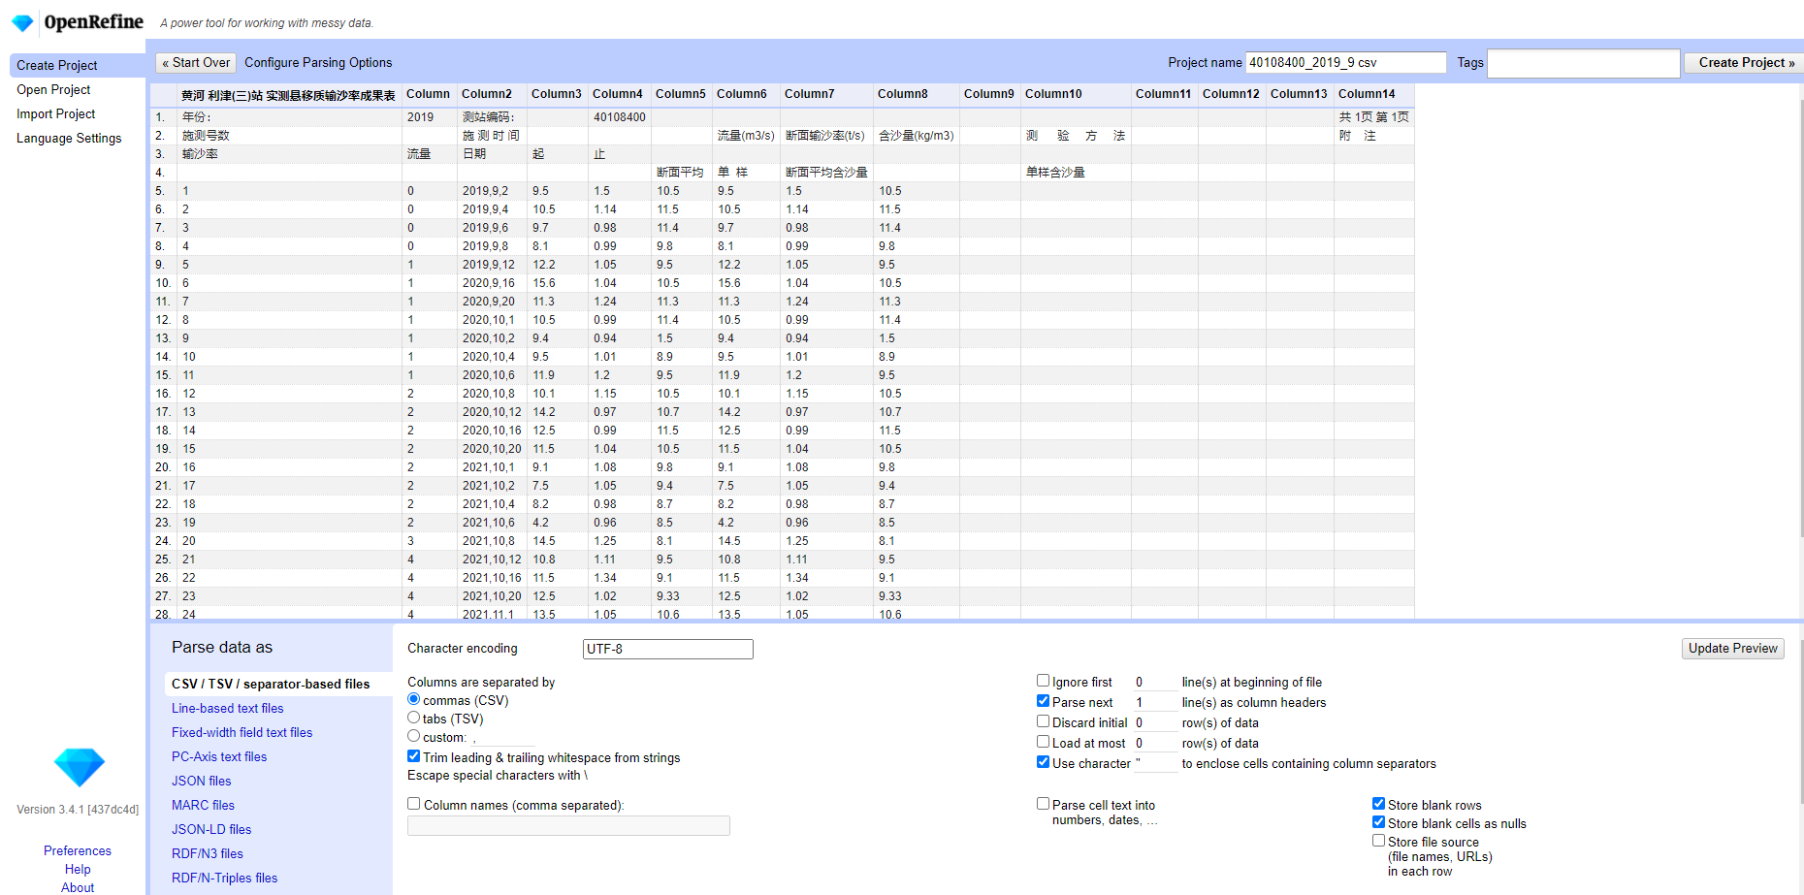Edit the Ignore first lines count field

click(x=1155, y=682)
